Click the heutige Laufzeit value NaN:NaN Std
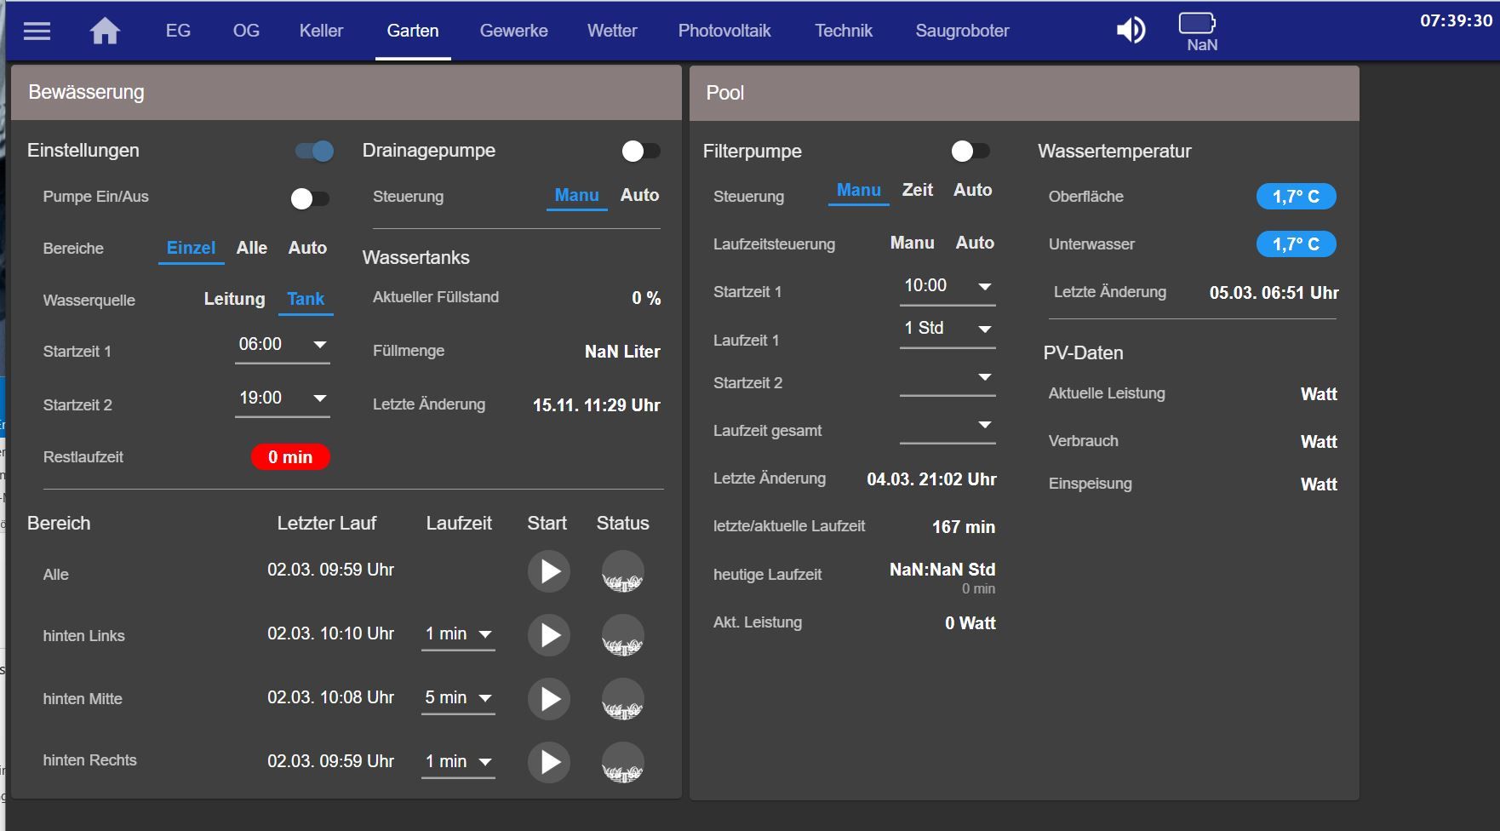 942,570
